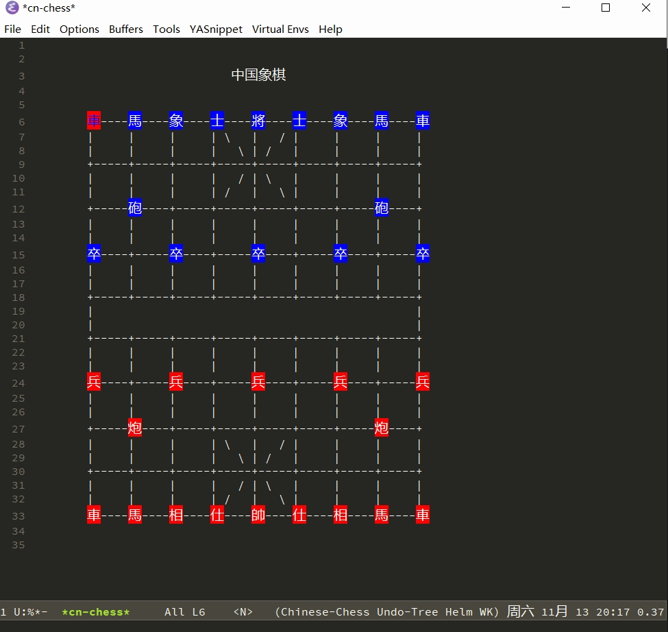The image size is (668, 632).
Task: Select the left blue 砲 cannon
Action: click(x=135, y=208)
